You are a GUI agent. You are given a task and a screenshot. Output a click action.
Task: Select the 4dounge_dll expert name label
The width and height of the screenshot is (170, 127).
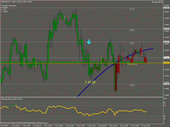156,2
